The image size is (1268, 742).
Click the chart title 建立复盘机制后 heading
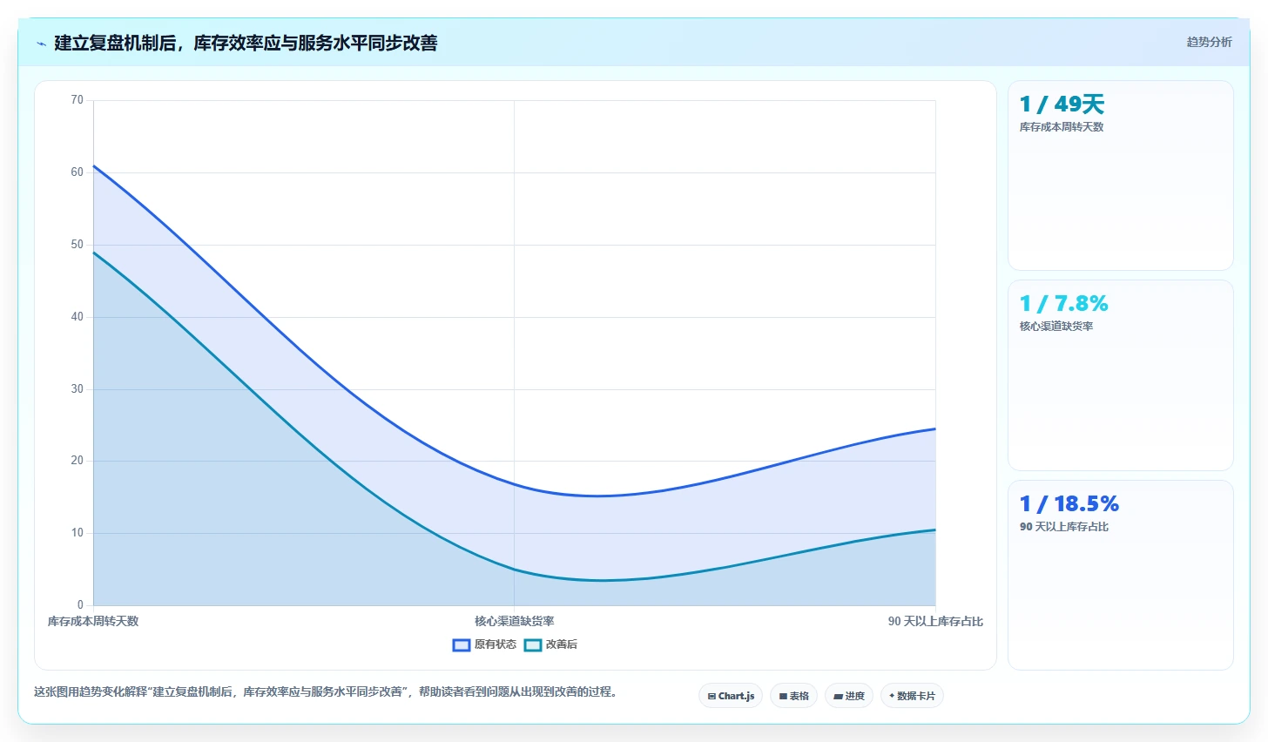[x=246, y=43]
